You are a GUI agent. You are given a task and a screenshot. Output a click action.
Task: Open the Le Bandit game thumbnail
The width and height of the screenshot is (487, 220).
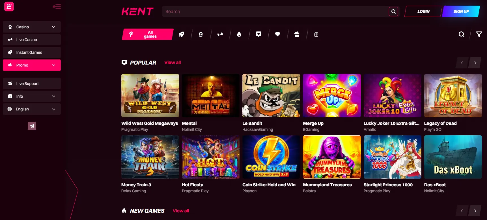271,95
